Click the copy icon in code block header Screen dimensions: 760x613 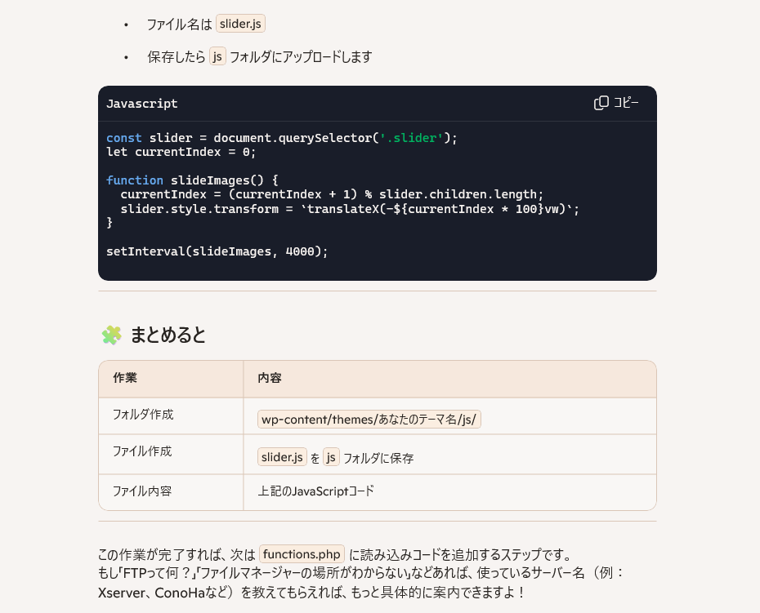[x=601, y=103]
